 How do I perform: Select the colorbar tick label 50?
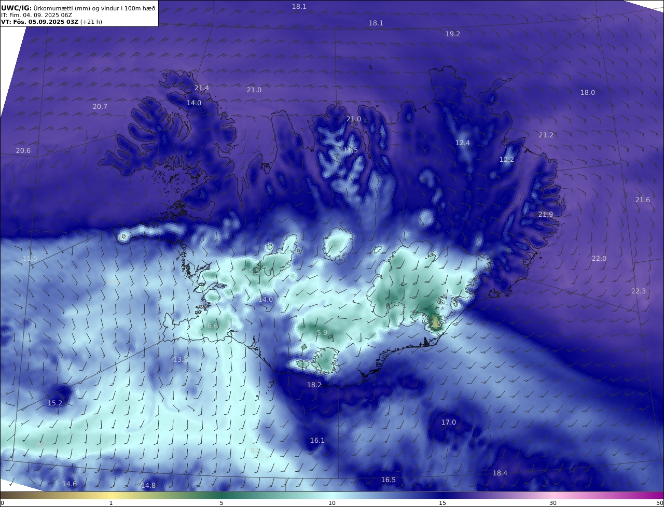click(x=659, y=503)
